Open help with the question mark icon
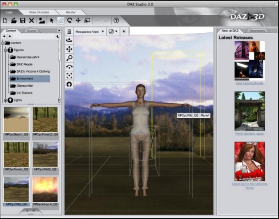 click(x=116, y=20)
